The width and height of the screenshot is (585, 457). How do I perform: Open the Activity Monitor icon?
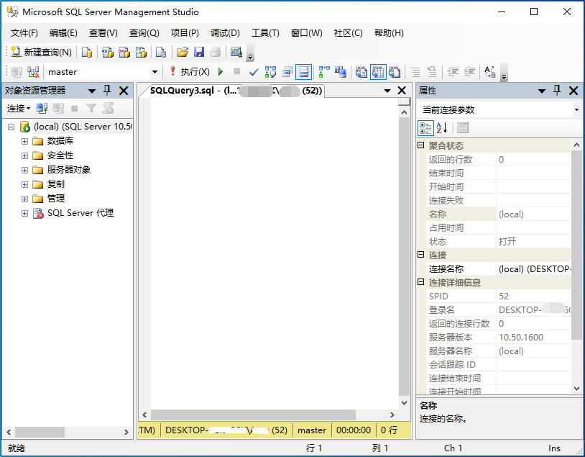236,52
